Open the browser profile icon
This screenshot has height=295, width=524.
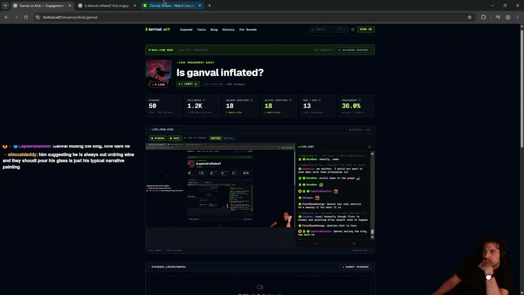[508, 17]
